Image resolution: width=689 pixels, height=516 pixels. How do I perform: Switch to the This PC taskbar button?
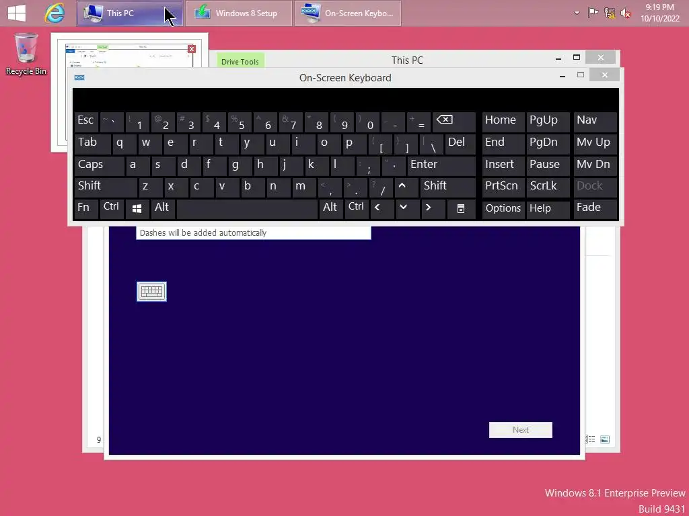[x=130, y=13]
